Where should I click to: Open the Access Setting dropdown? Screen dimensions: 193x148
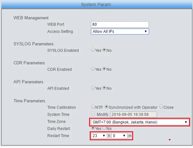120,32
